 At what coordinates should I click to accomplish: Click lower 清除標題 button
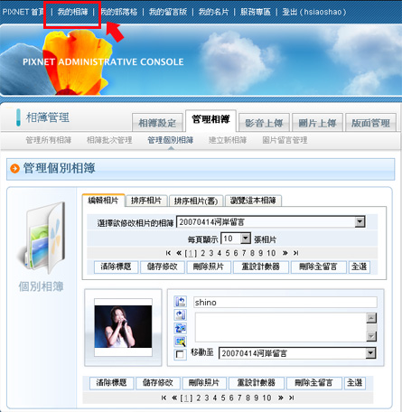point(111,383)
